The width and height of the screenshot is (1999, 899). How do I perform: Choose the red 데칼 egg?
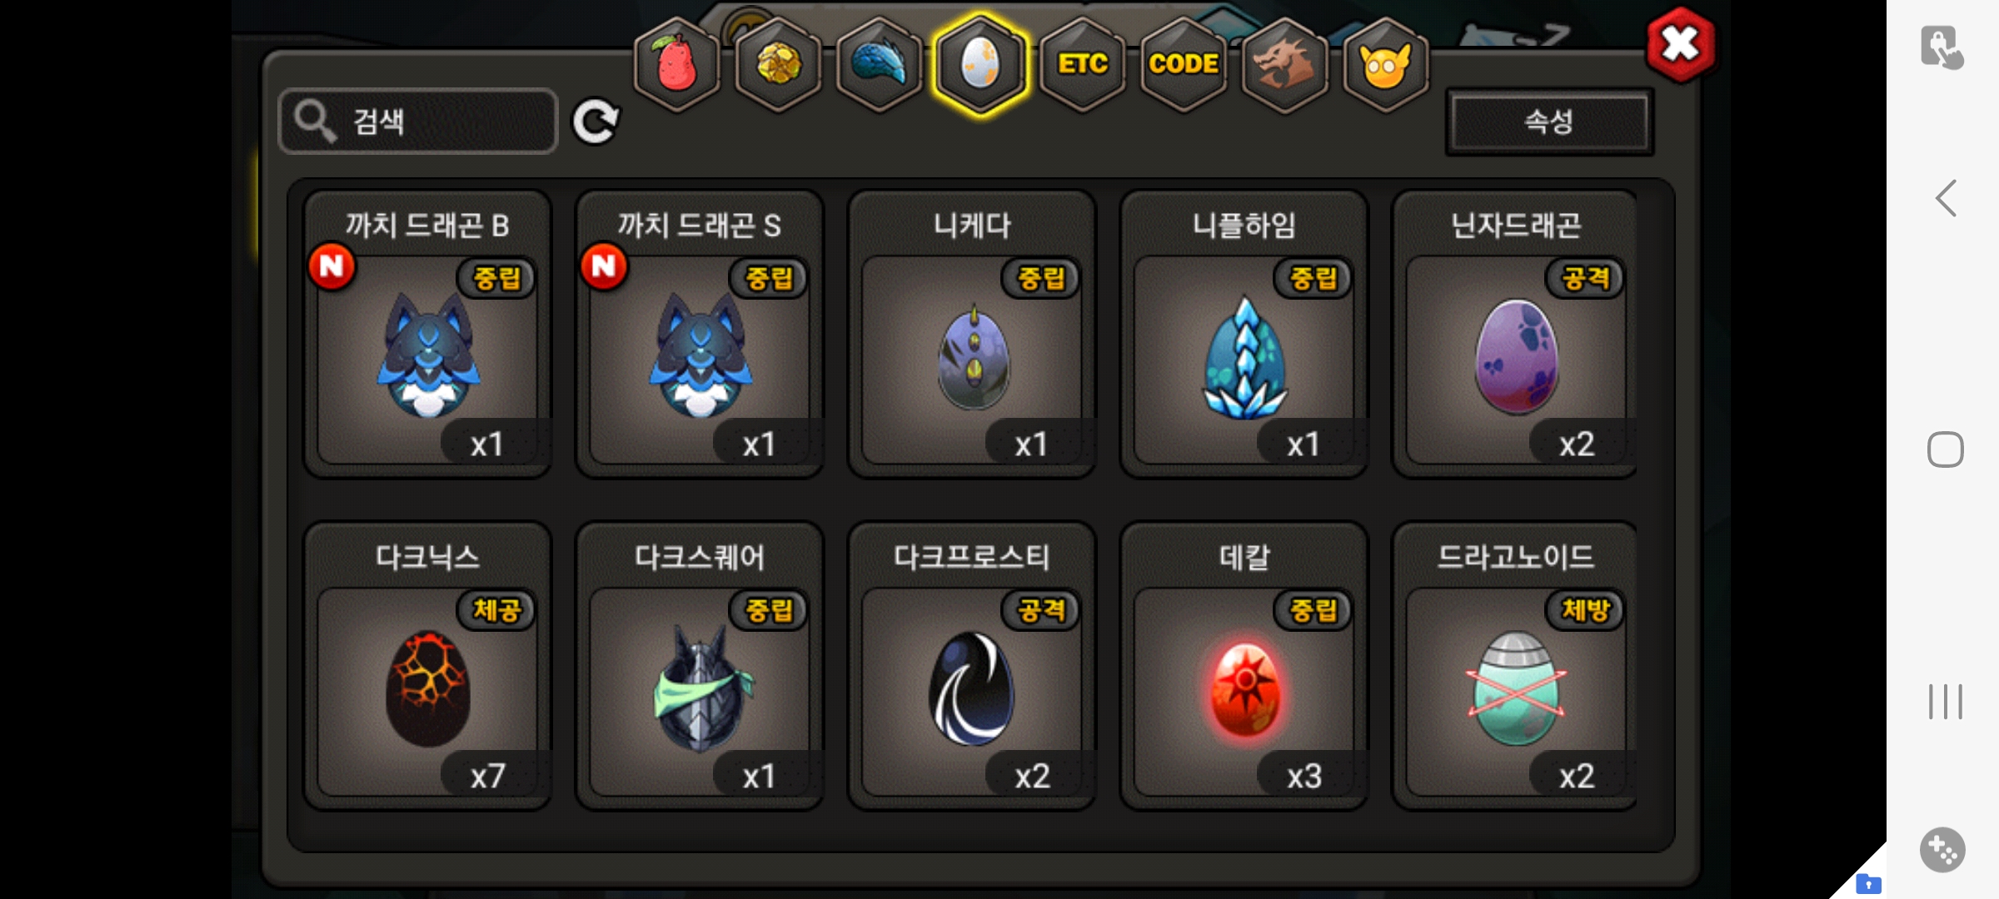1244,666
